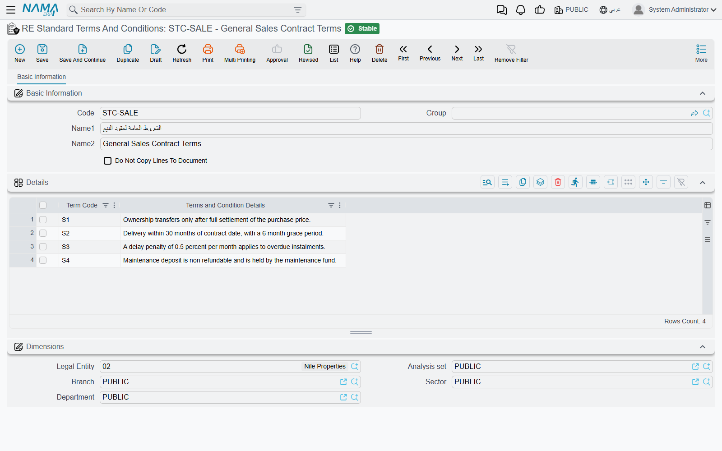Switch language to Arabic
This screenshot has height=451, width=722.
coord(610,9)
